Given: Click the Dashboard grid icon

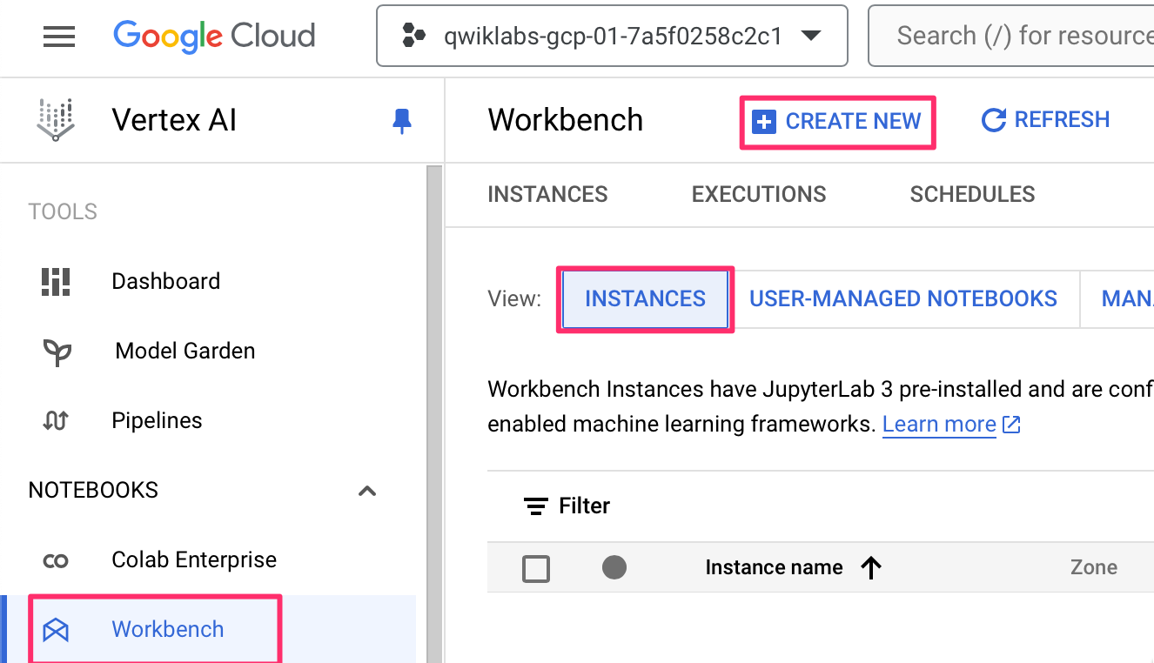Looking at the screenshot, I should 56,281.
